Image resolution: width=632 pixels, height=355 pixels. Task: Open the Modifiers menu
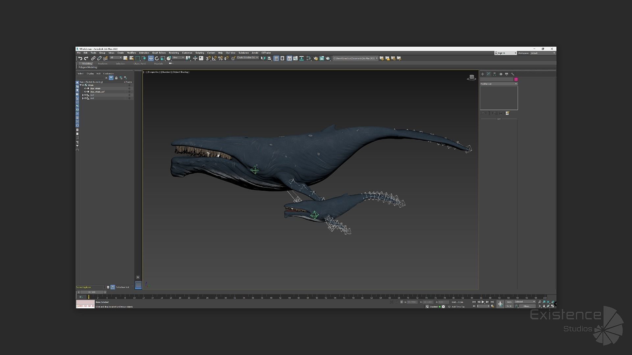pos(131,53)
